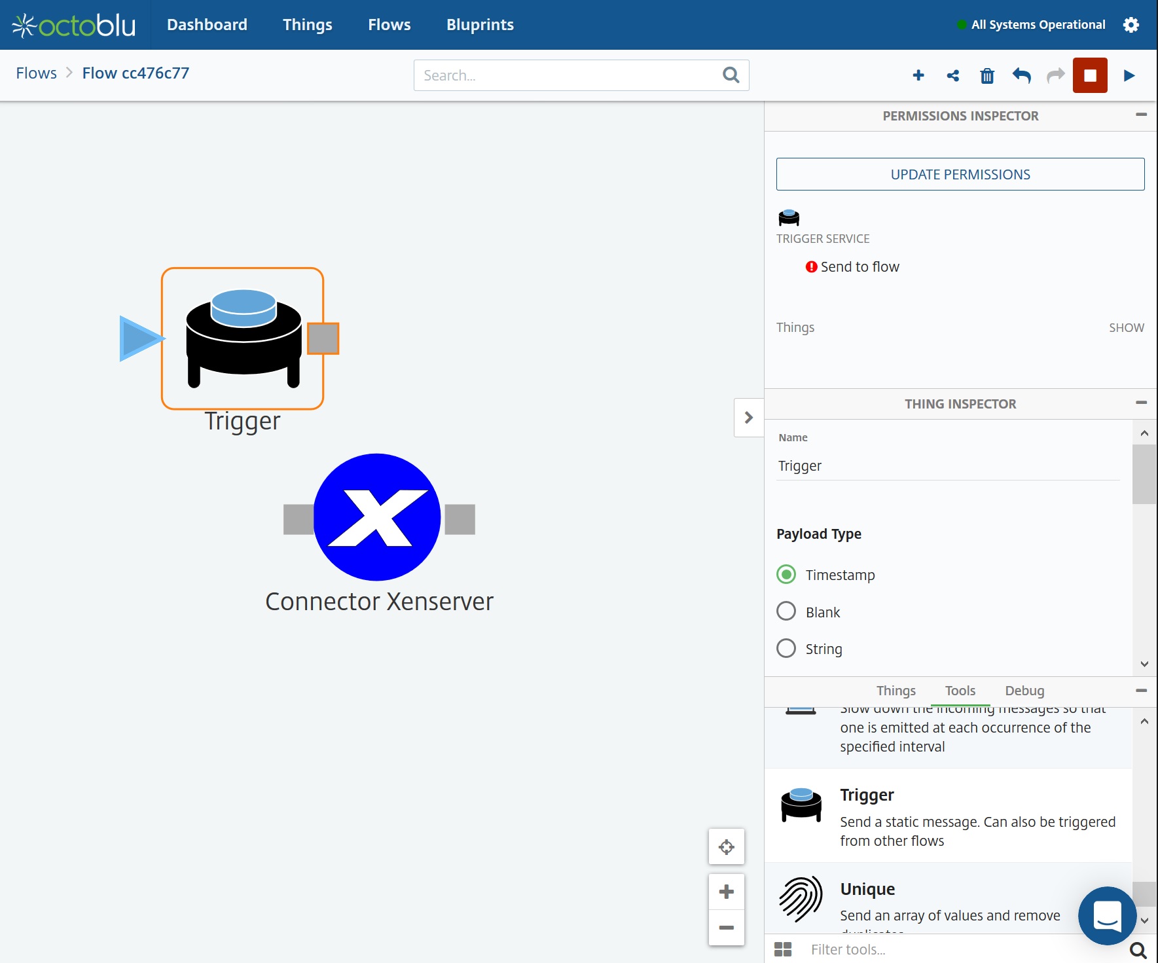Image resolution: width=1158 pixels, height=963 pixels.
Task: Zoom in on the flow canvas
Action: (x=726, y=892)
